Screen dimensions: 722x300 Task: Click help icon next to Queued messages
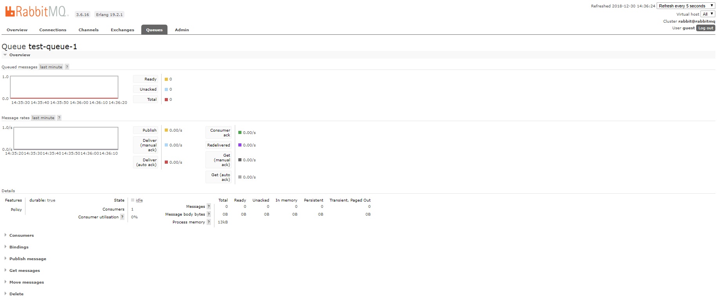pos(67,67)
